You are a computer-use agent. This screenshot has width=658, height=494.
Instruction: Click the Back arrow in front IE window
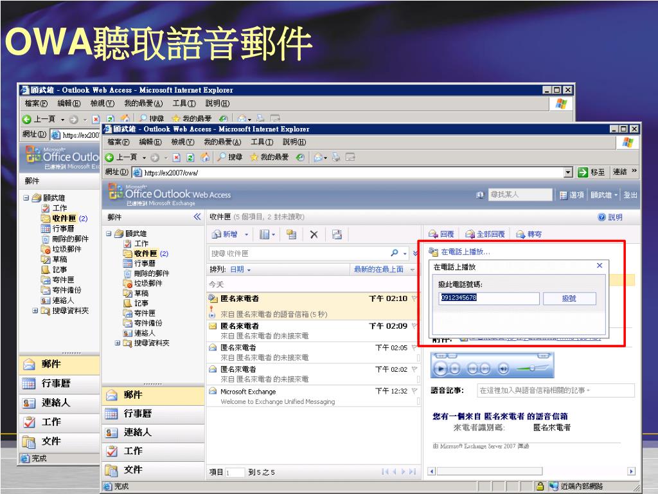click(x=109, y=158)
